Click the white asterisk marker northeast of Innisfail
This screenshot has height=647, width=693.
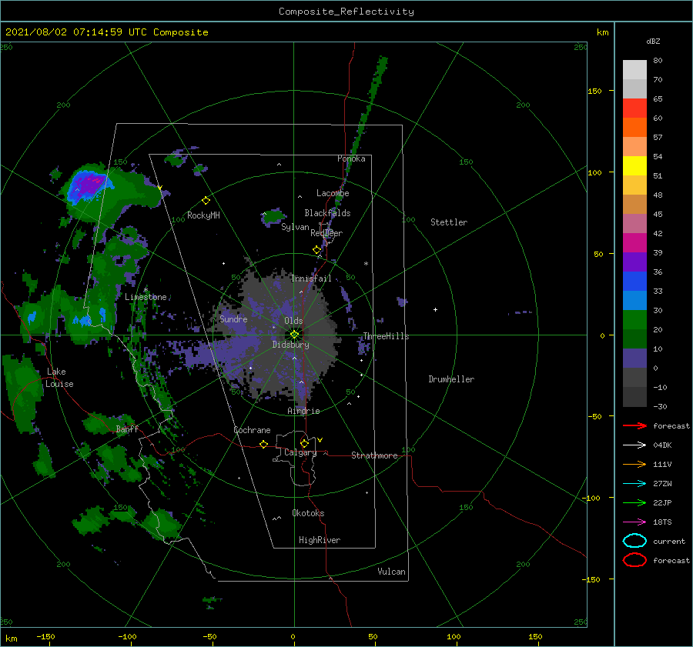point(366,264)
